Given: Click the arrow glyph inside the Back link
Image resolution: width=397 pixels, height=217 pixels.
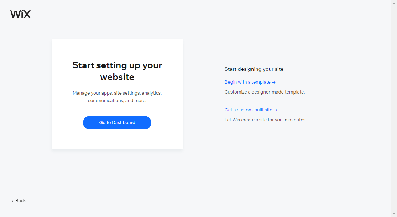Looking at the screenshot, I should click(x=13, y=200).
